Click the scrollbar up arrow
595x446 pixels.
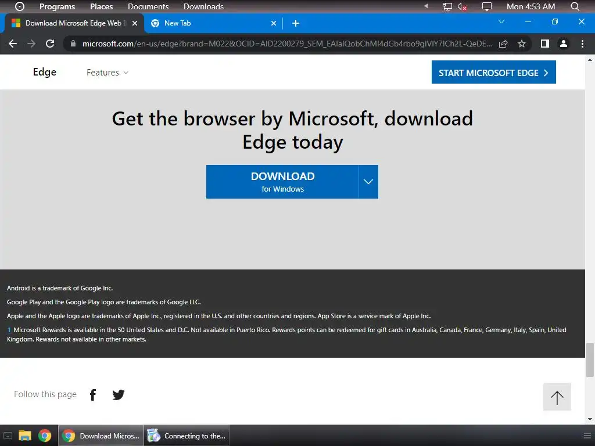coord(590,60)
